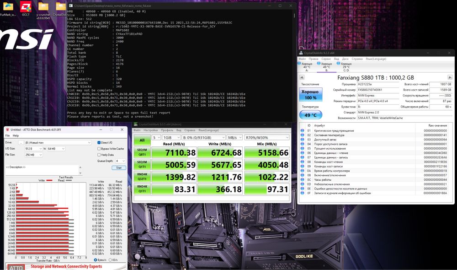Select the 'Часы работы' attribute row

coord(376,180)
